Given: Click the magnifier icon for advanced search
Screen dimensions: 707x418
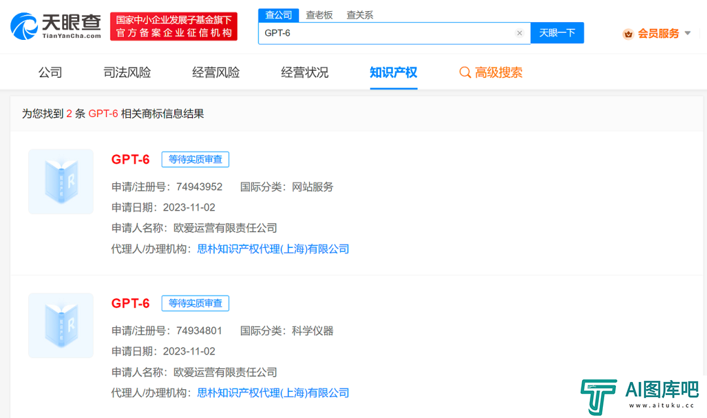Looking at the screenshot, I should [465, 73].
